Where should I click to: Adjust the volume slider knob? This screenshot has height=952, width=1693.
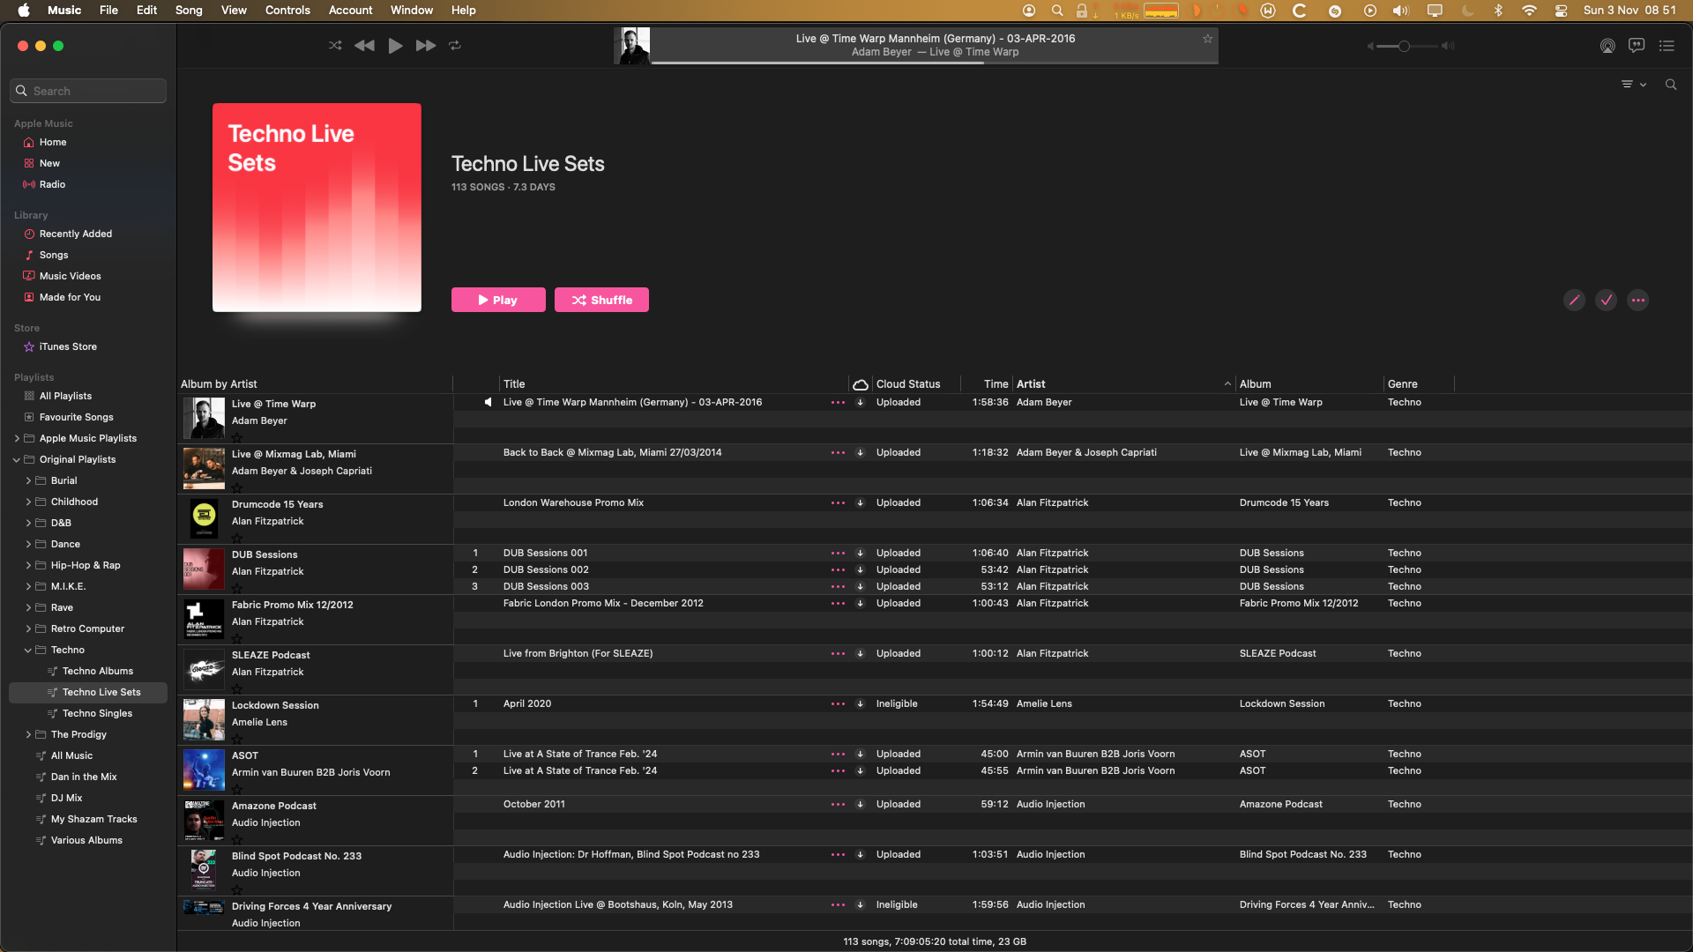coord(1404,46)
